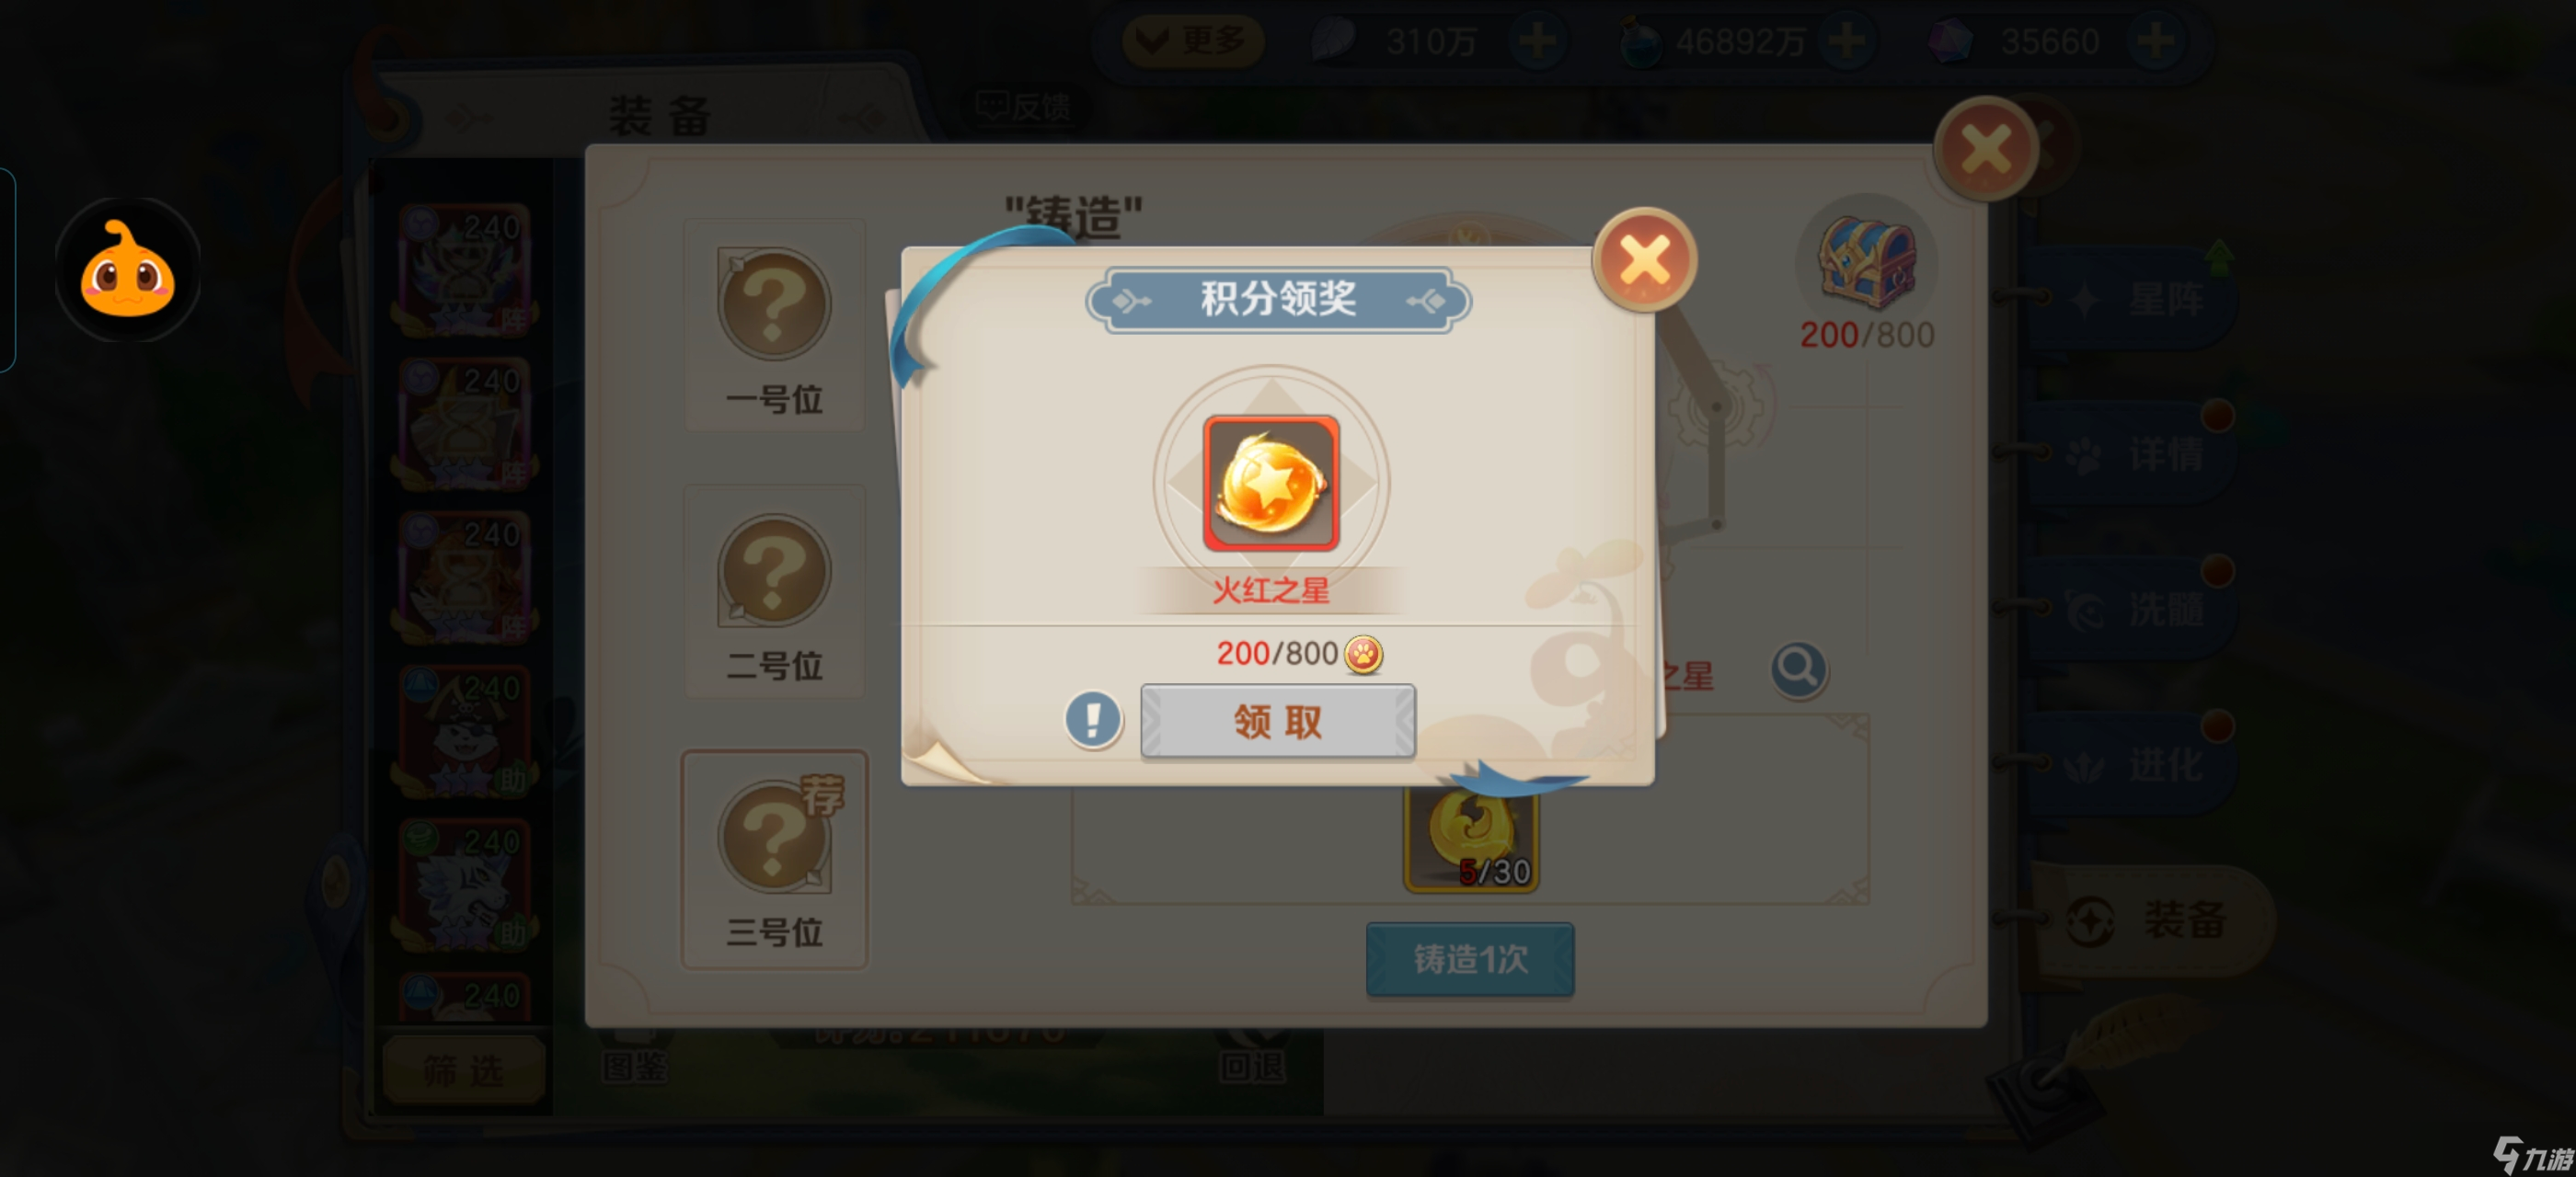Click the 铸造1次 forge button

point(1470,959)
